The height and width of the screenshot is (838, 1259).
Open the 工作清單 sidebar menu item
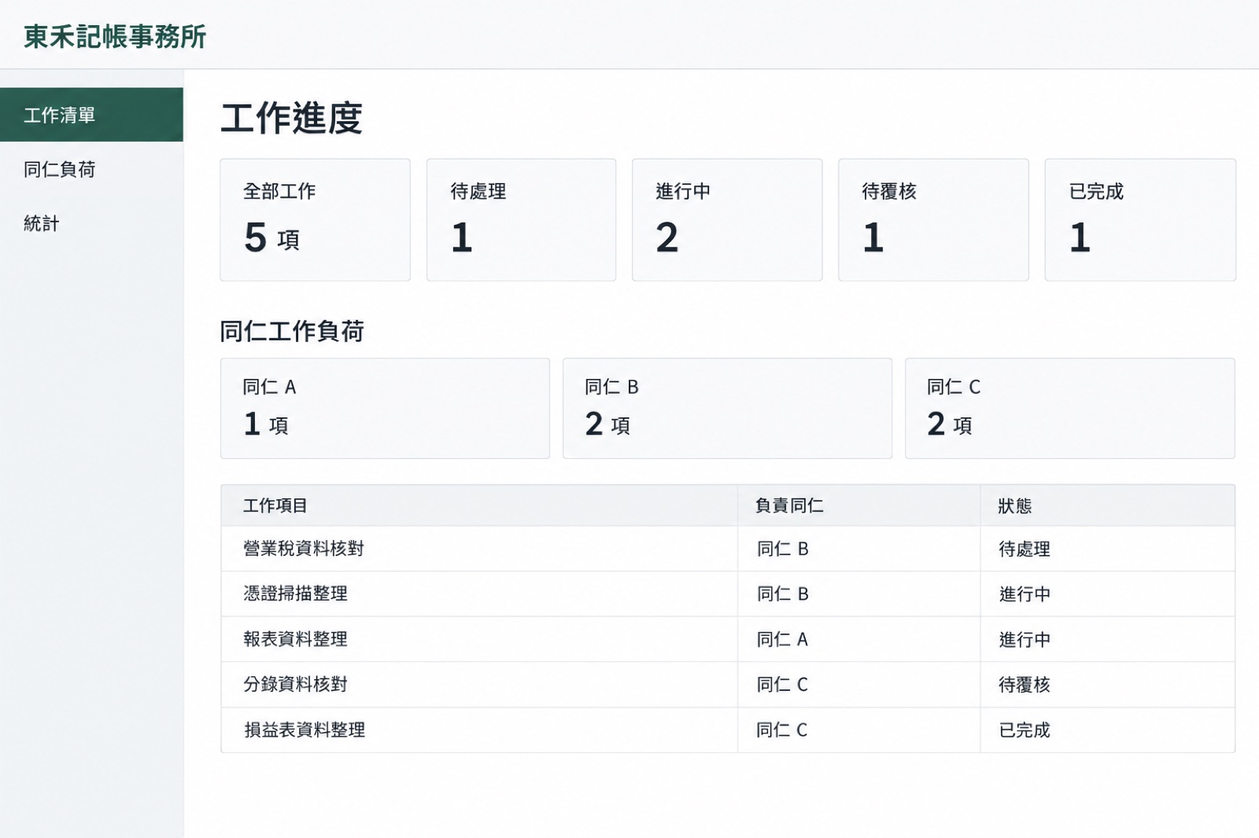[91, 115]
